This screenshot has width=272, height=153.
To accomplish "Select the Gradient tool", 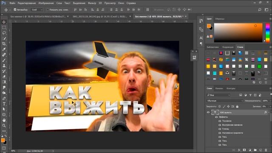I will click(4, 82).
